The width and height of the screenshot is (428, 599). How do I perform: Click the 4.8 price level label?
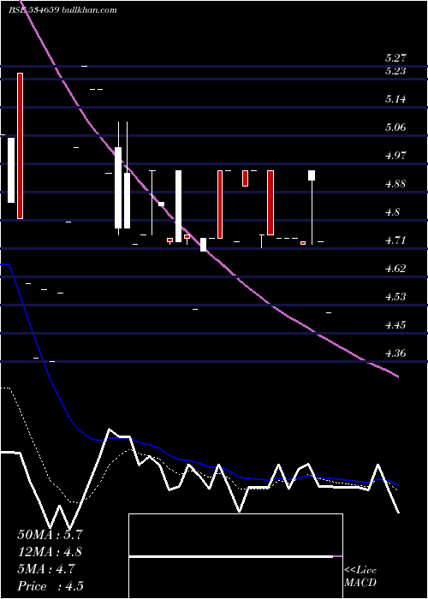click(x=393, y=212)
